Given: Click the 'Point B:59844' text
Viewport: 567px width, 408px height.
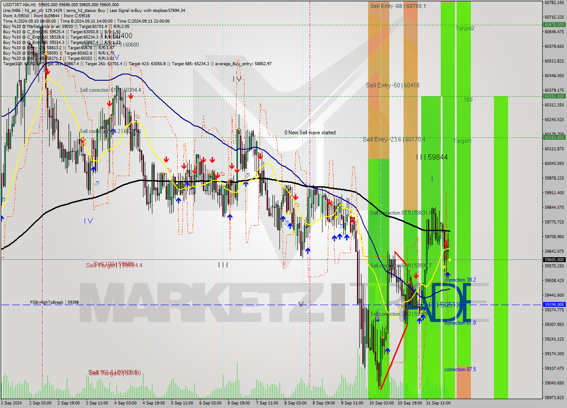Looking at the screenshot, I should 46,16.
